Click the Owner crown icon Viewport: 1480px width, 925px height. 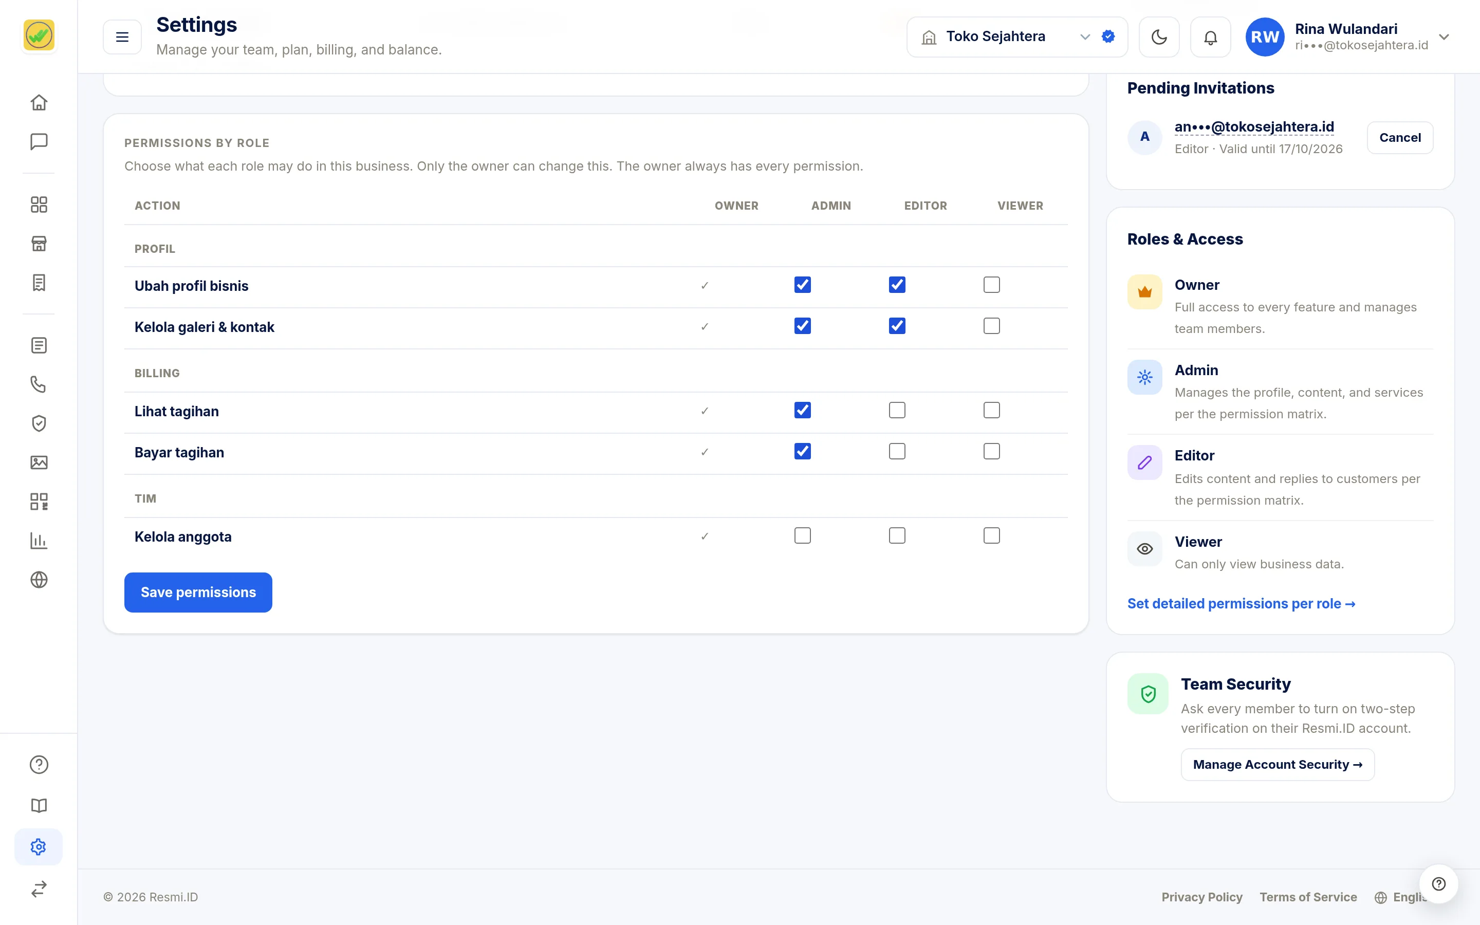coord(1144,292)
